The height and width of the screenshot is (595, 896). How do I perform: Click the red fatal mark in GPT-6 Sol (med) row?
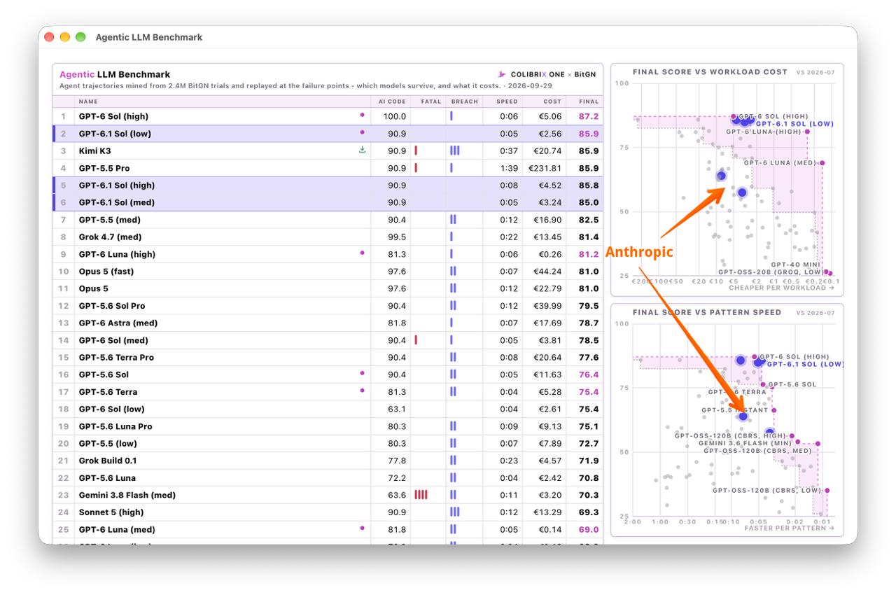click(416, 340)
